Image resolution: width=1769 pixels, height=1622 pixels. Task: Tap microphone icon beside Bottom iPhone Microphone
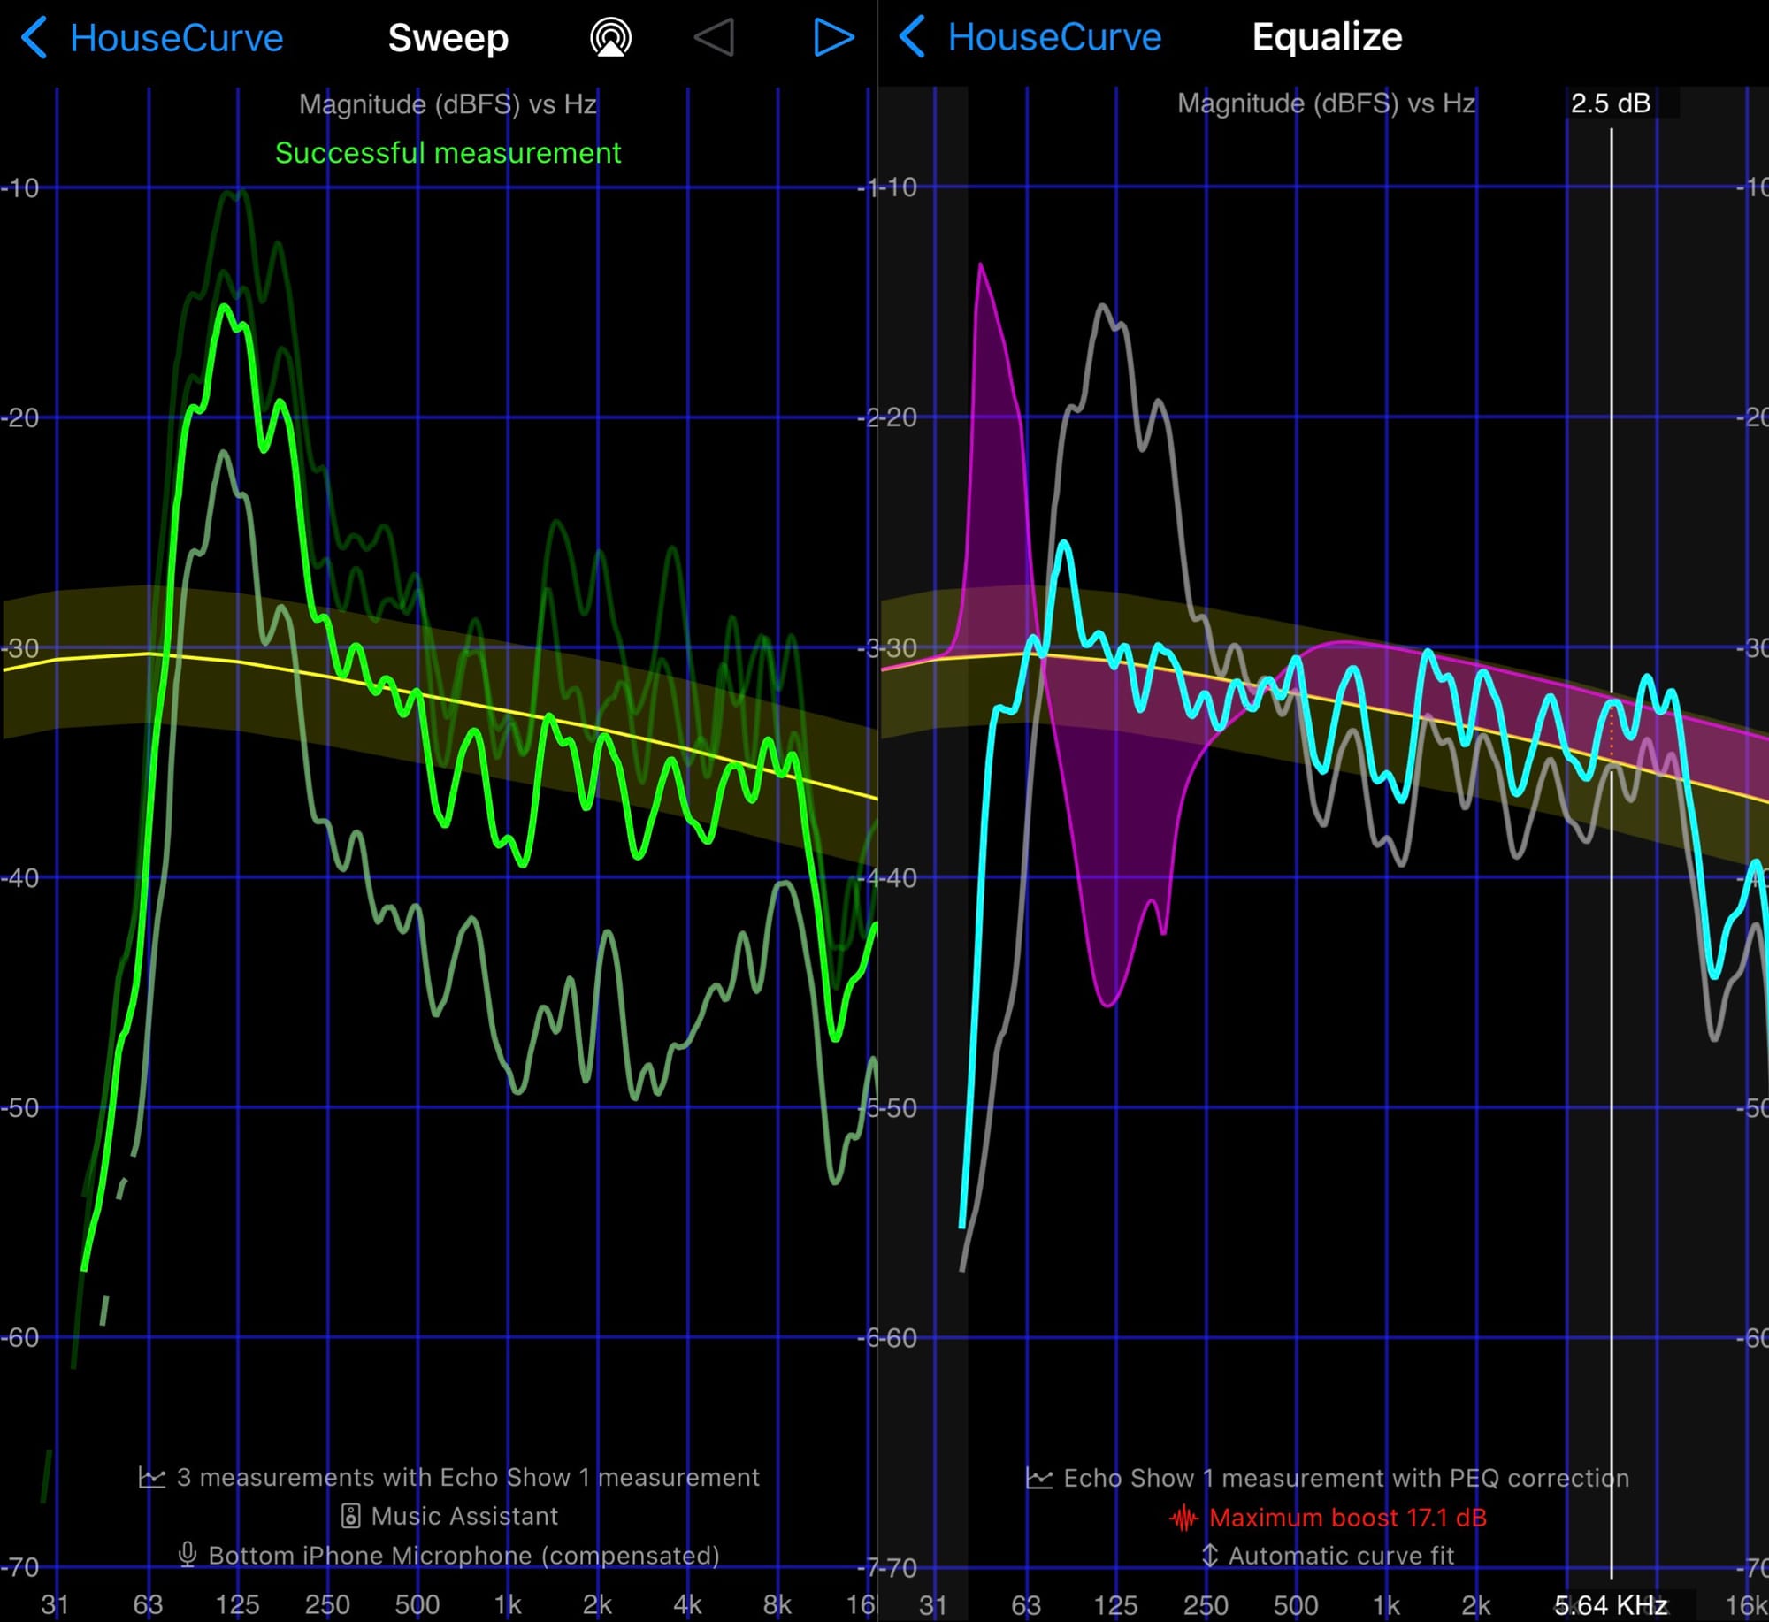(x=187, y=1555)
